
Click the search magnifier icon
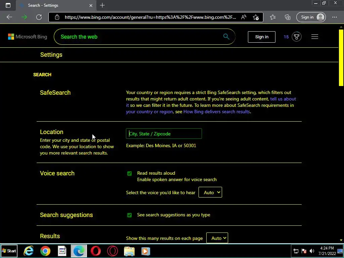pyautogui.click(x=226, y=36)
